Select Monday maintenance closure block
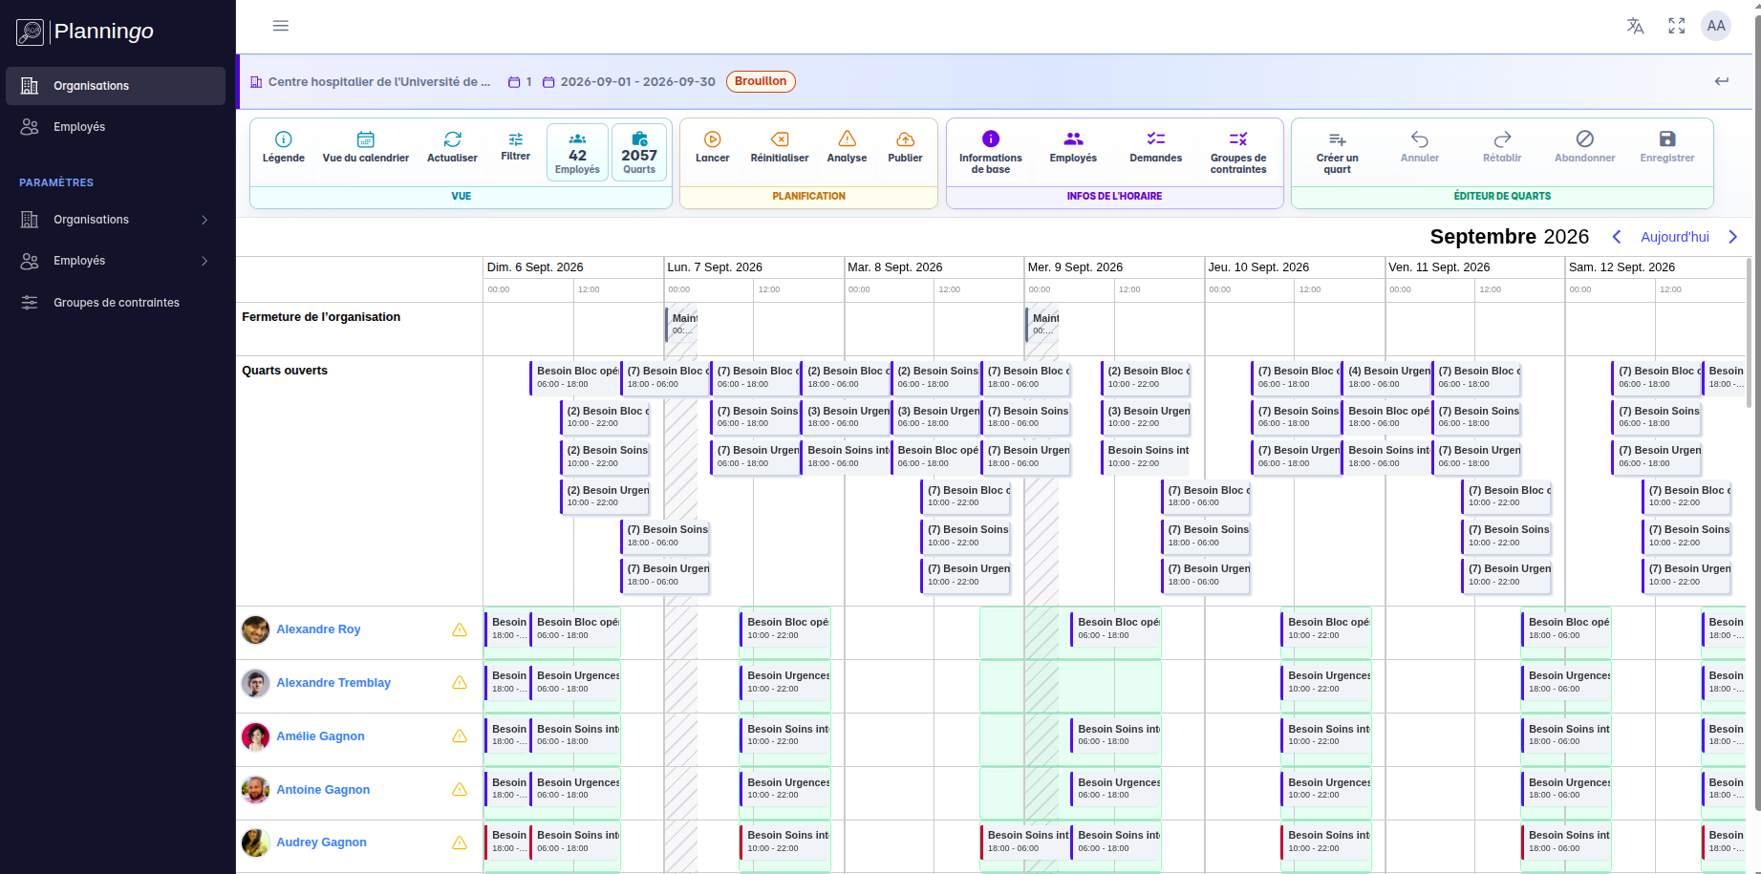The height and width of the screenshot is (874, 1761). pyautogui.click(x=682, y=324)
